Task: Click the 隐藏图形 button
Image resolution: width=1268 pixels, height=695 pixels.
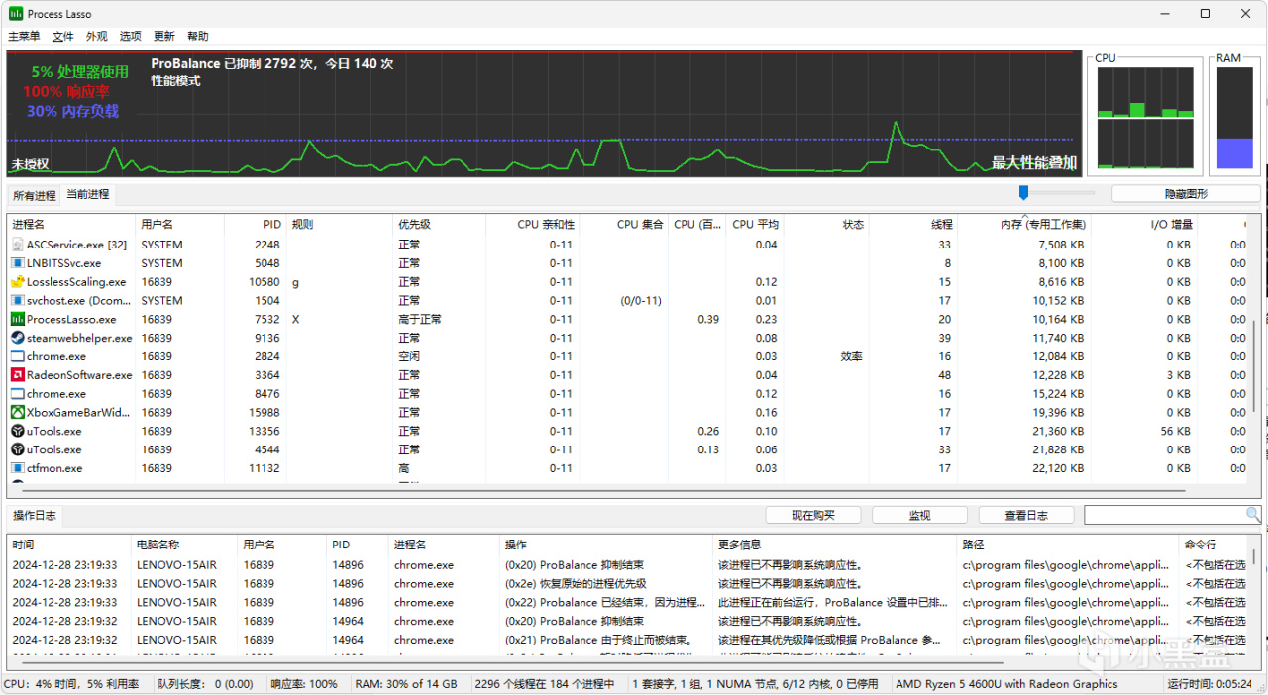Action: [1186, 194]
